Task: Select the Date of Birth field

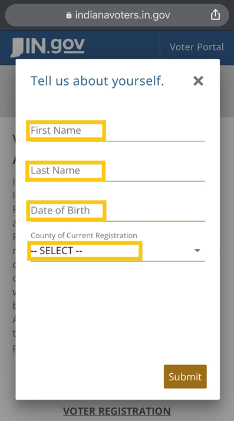Action: [117, 210]
